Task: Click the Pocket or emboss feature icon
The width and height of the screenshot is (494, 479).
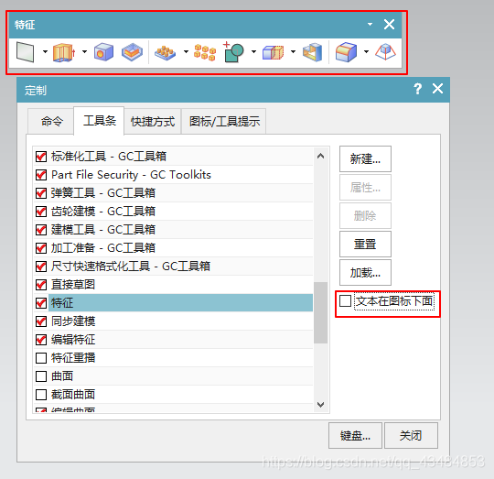Action: 133,52
